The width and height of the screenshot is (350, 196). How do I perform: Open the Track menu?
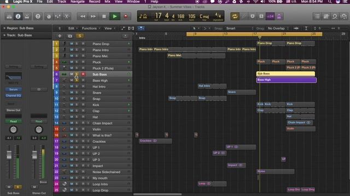click(x=62, y=2)
